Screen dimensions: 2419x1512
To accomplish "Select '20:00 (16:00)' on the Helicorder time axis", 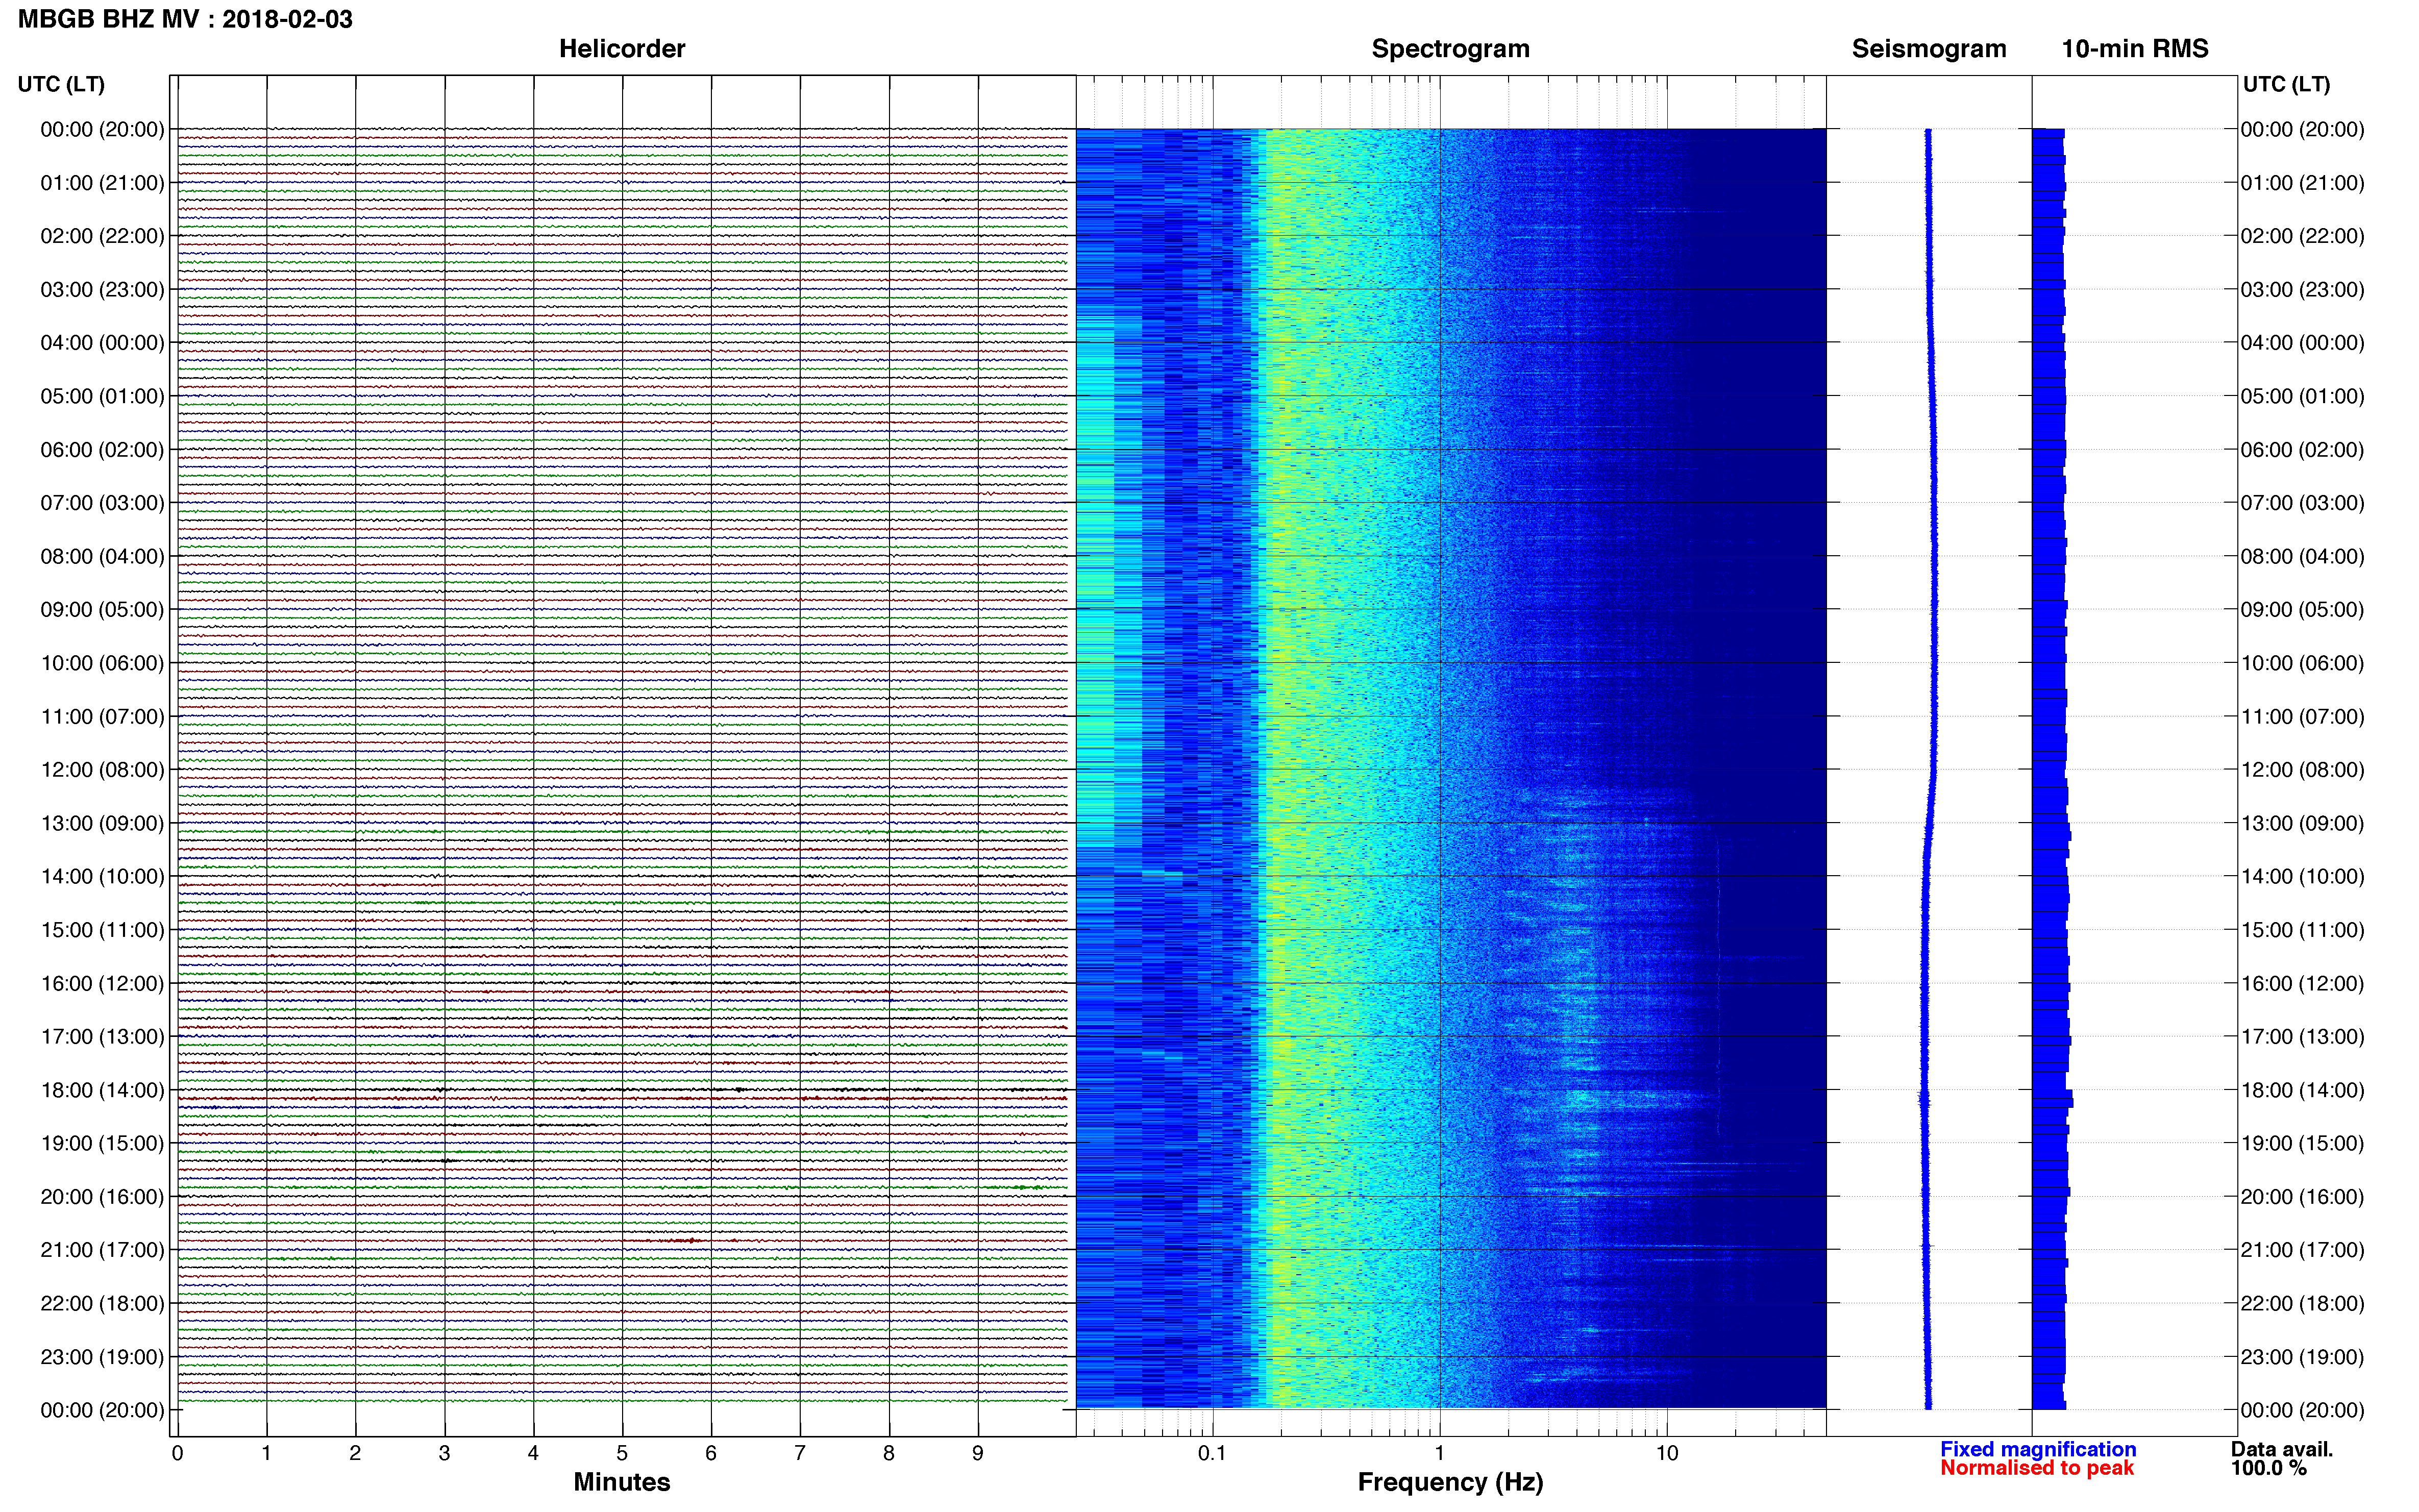I will [102, 1197].
